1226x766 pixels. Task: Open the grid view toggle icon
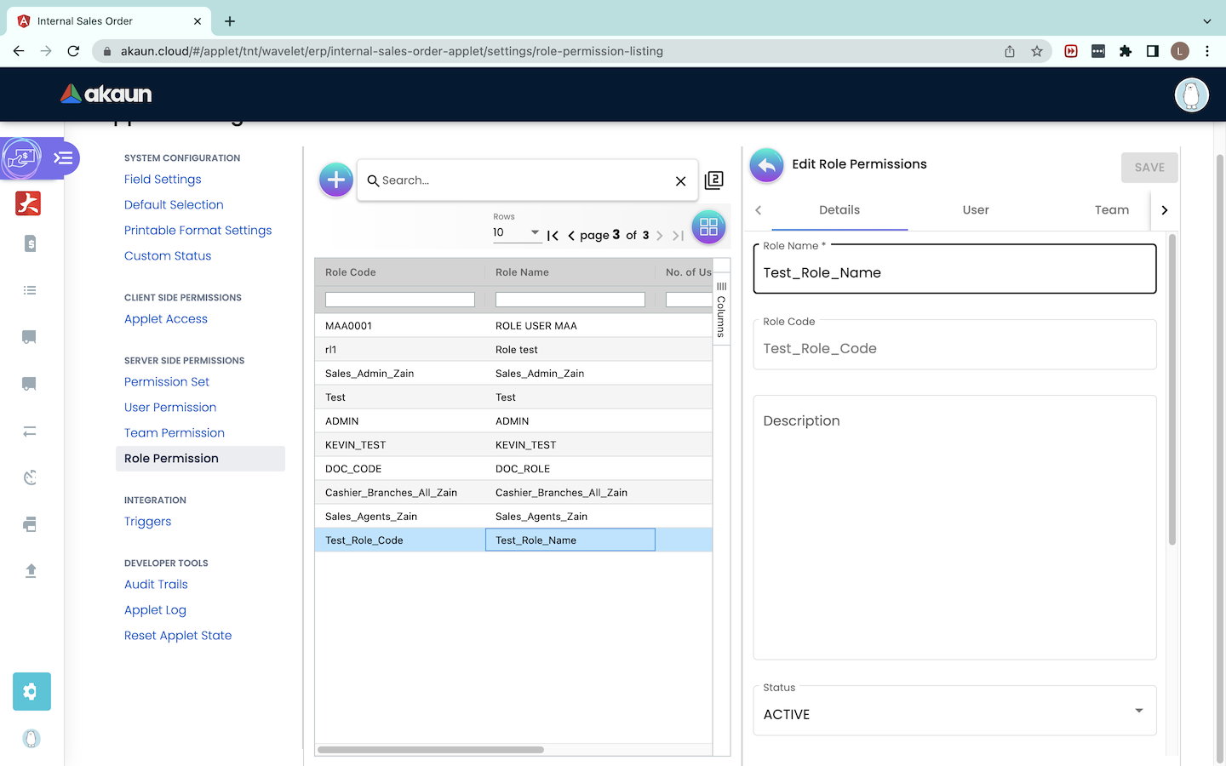pyautogui.click(x=708, y=227)
